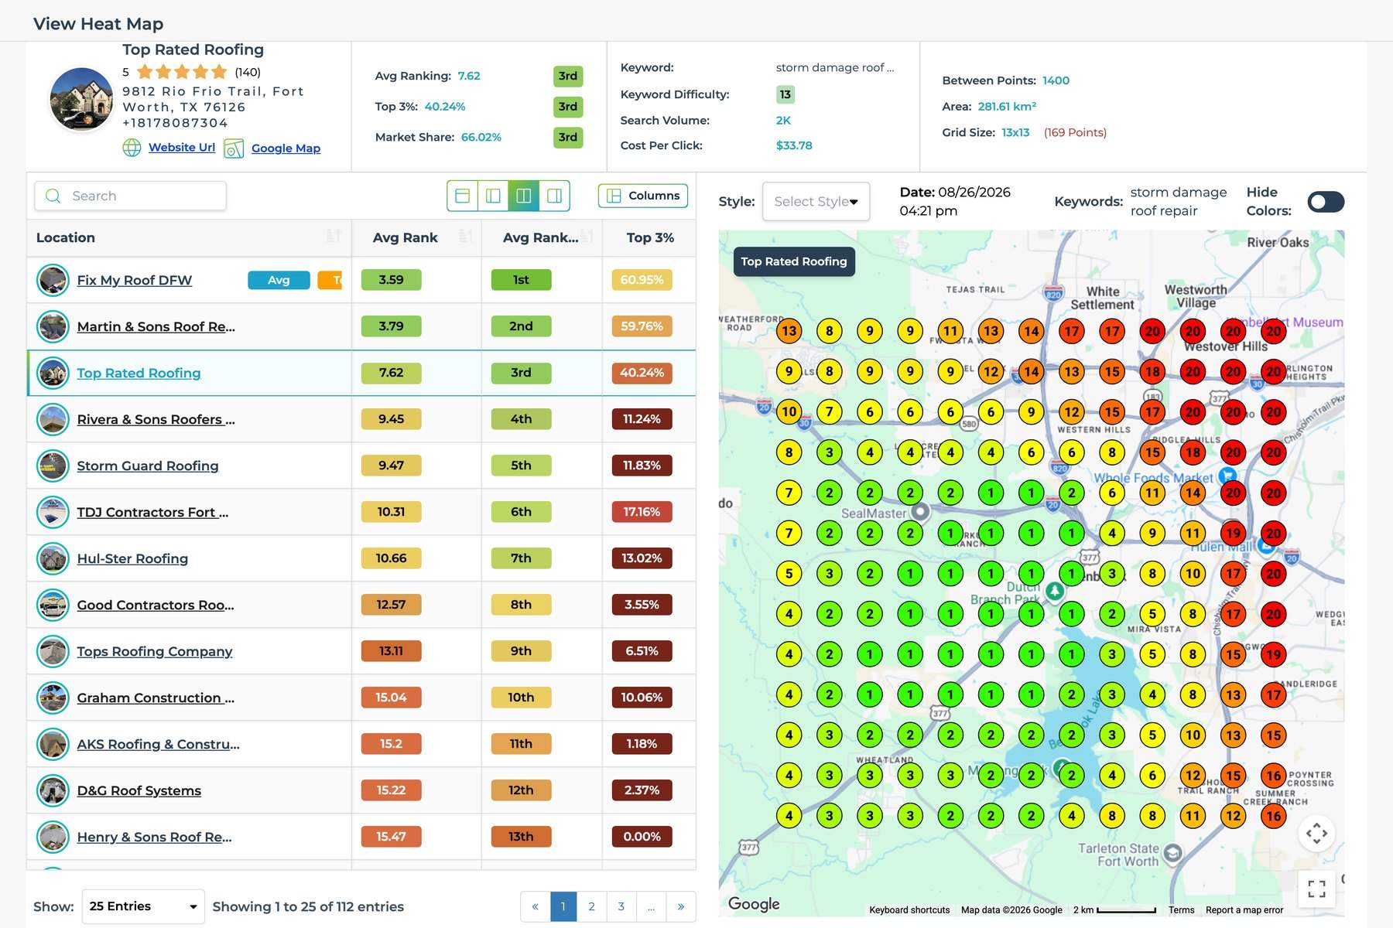1393x928 pixels.
Task: Open fullscreen view of the heat map
Action: coord(1316,889)
